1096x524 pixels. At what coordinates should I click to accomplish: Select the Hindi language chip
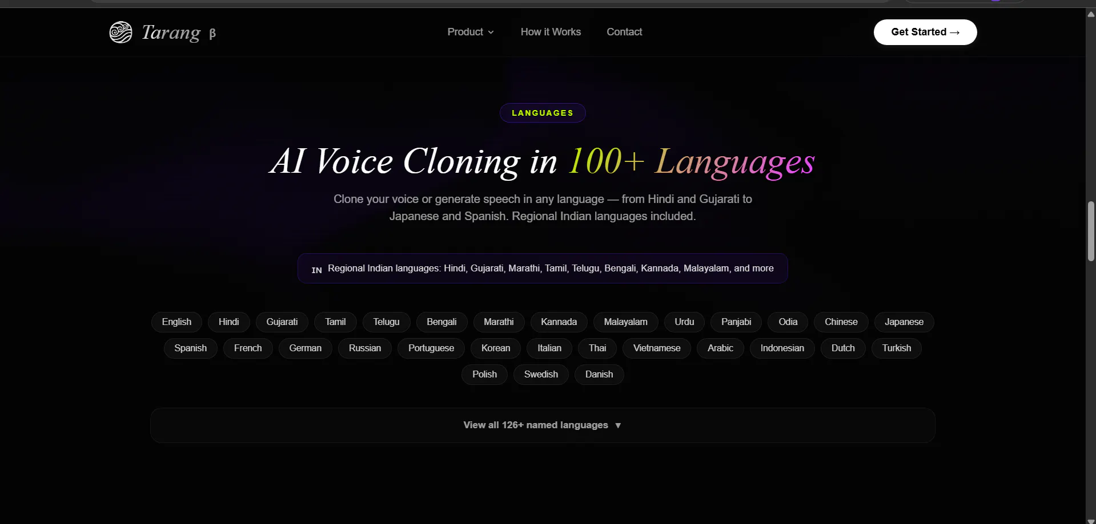coord(228,322)
